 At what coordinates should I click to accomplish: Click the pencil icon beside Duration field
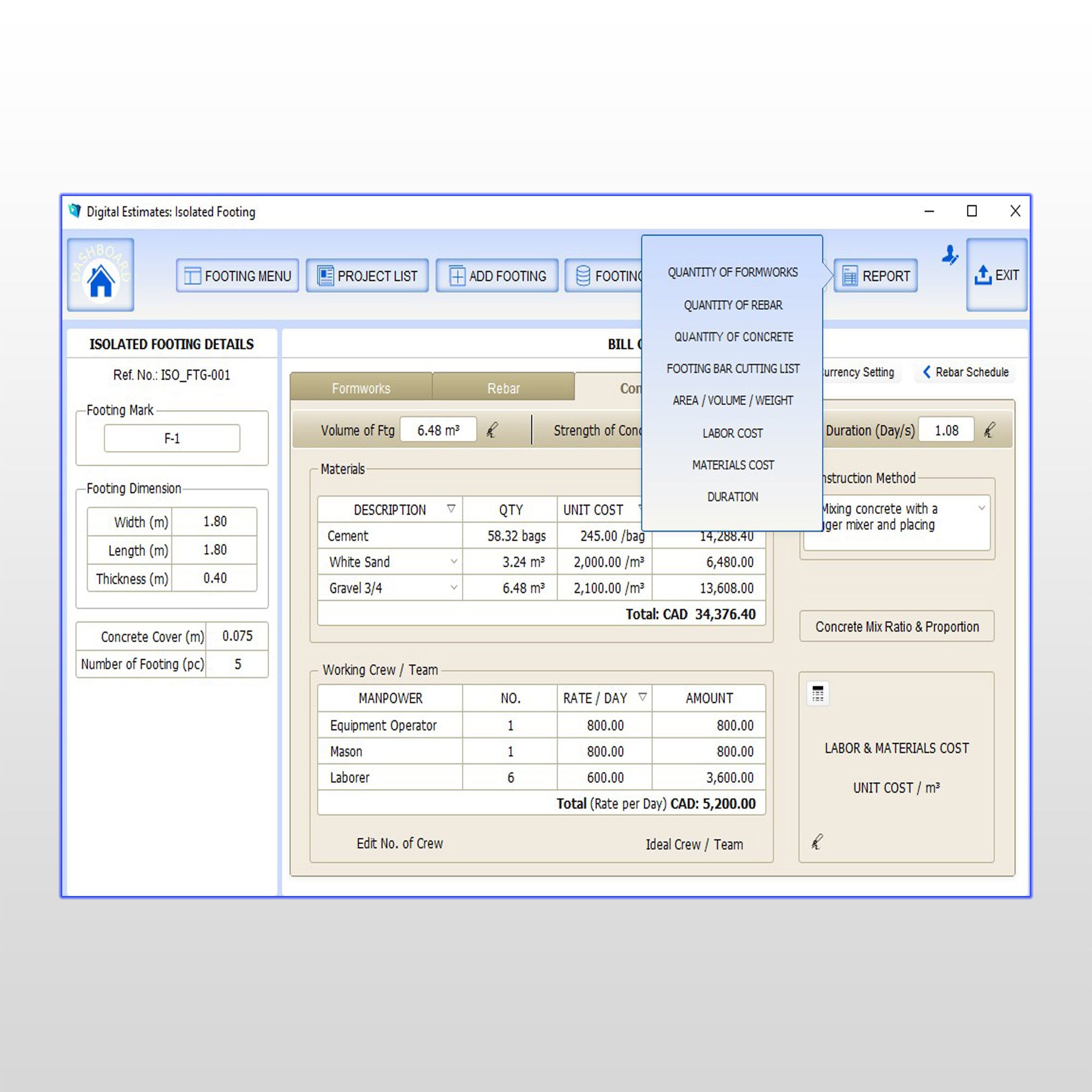pyautogui.click(x=989, y=430)
